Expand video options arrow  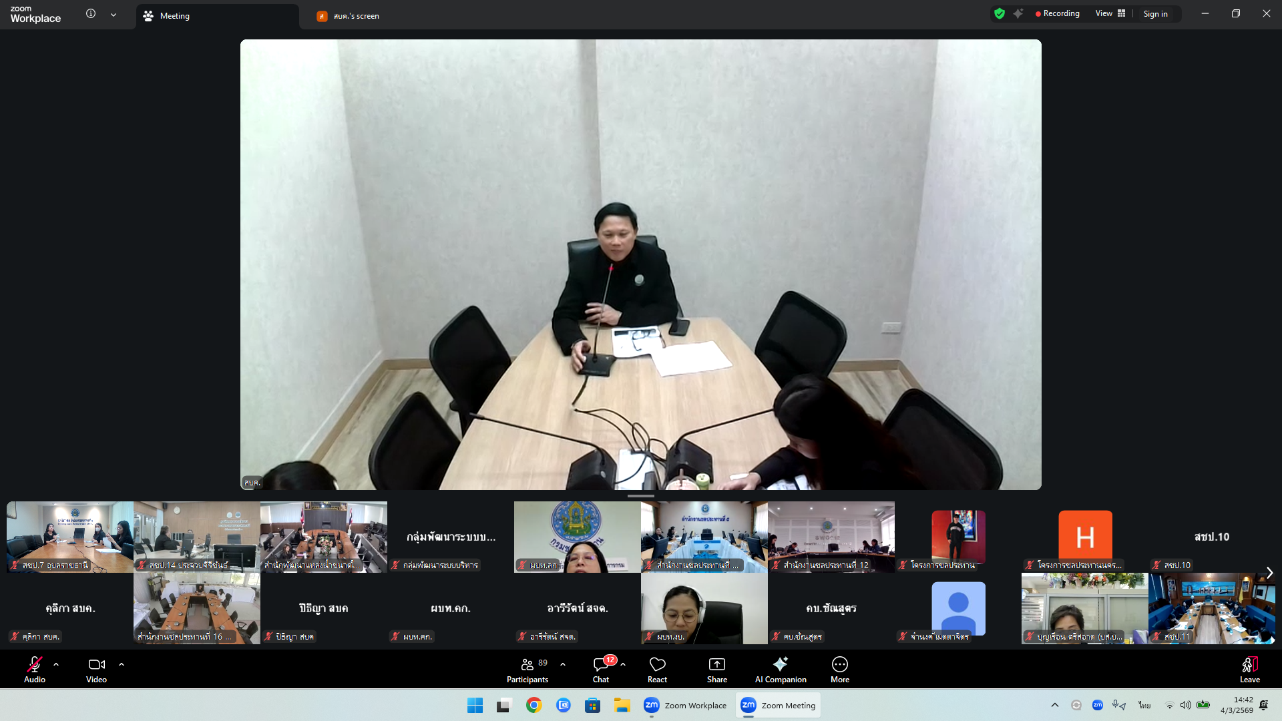122,664
